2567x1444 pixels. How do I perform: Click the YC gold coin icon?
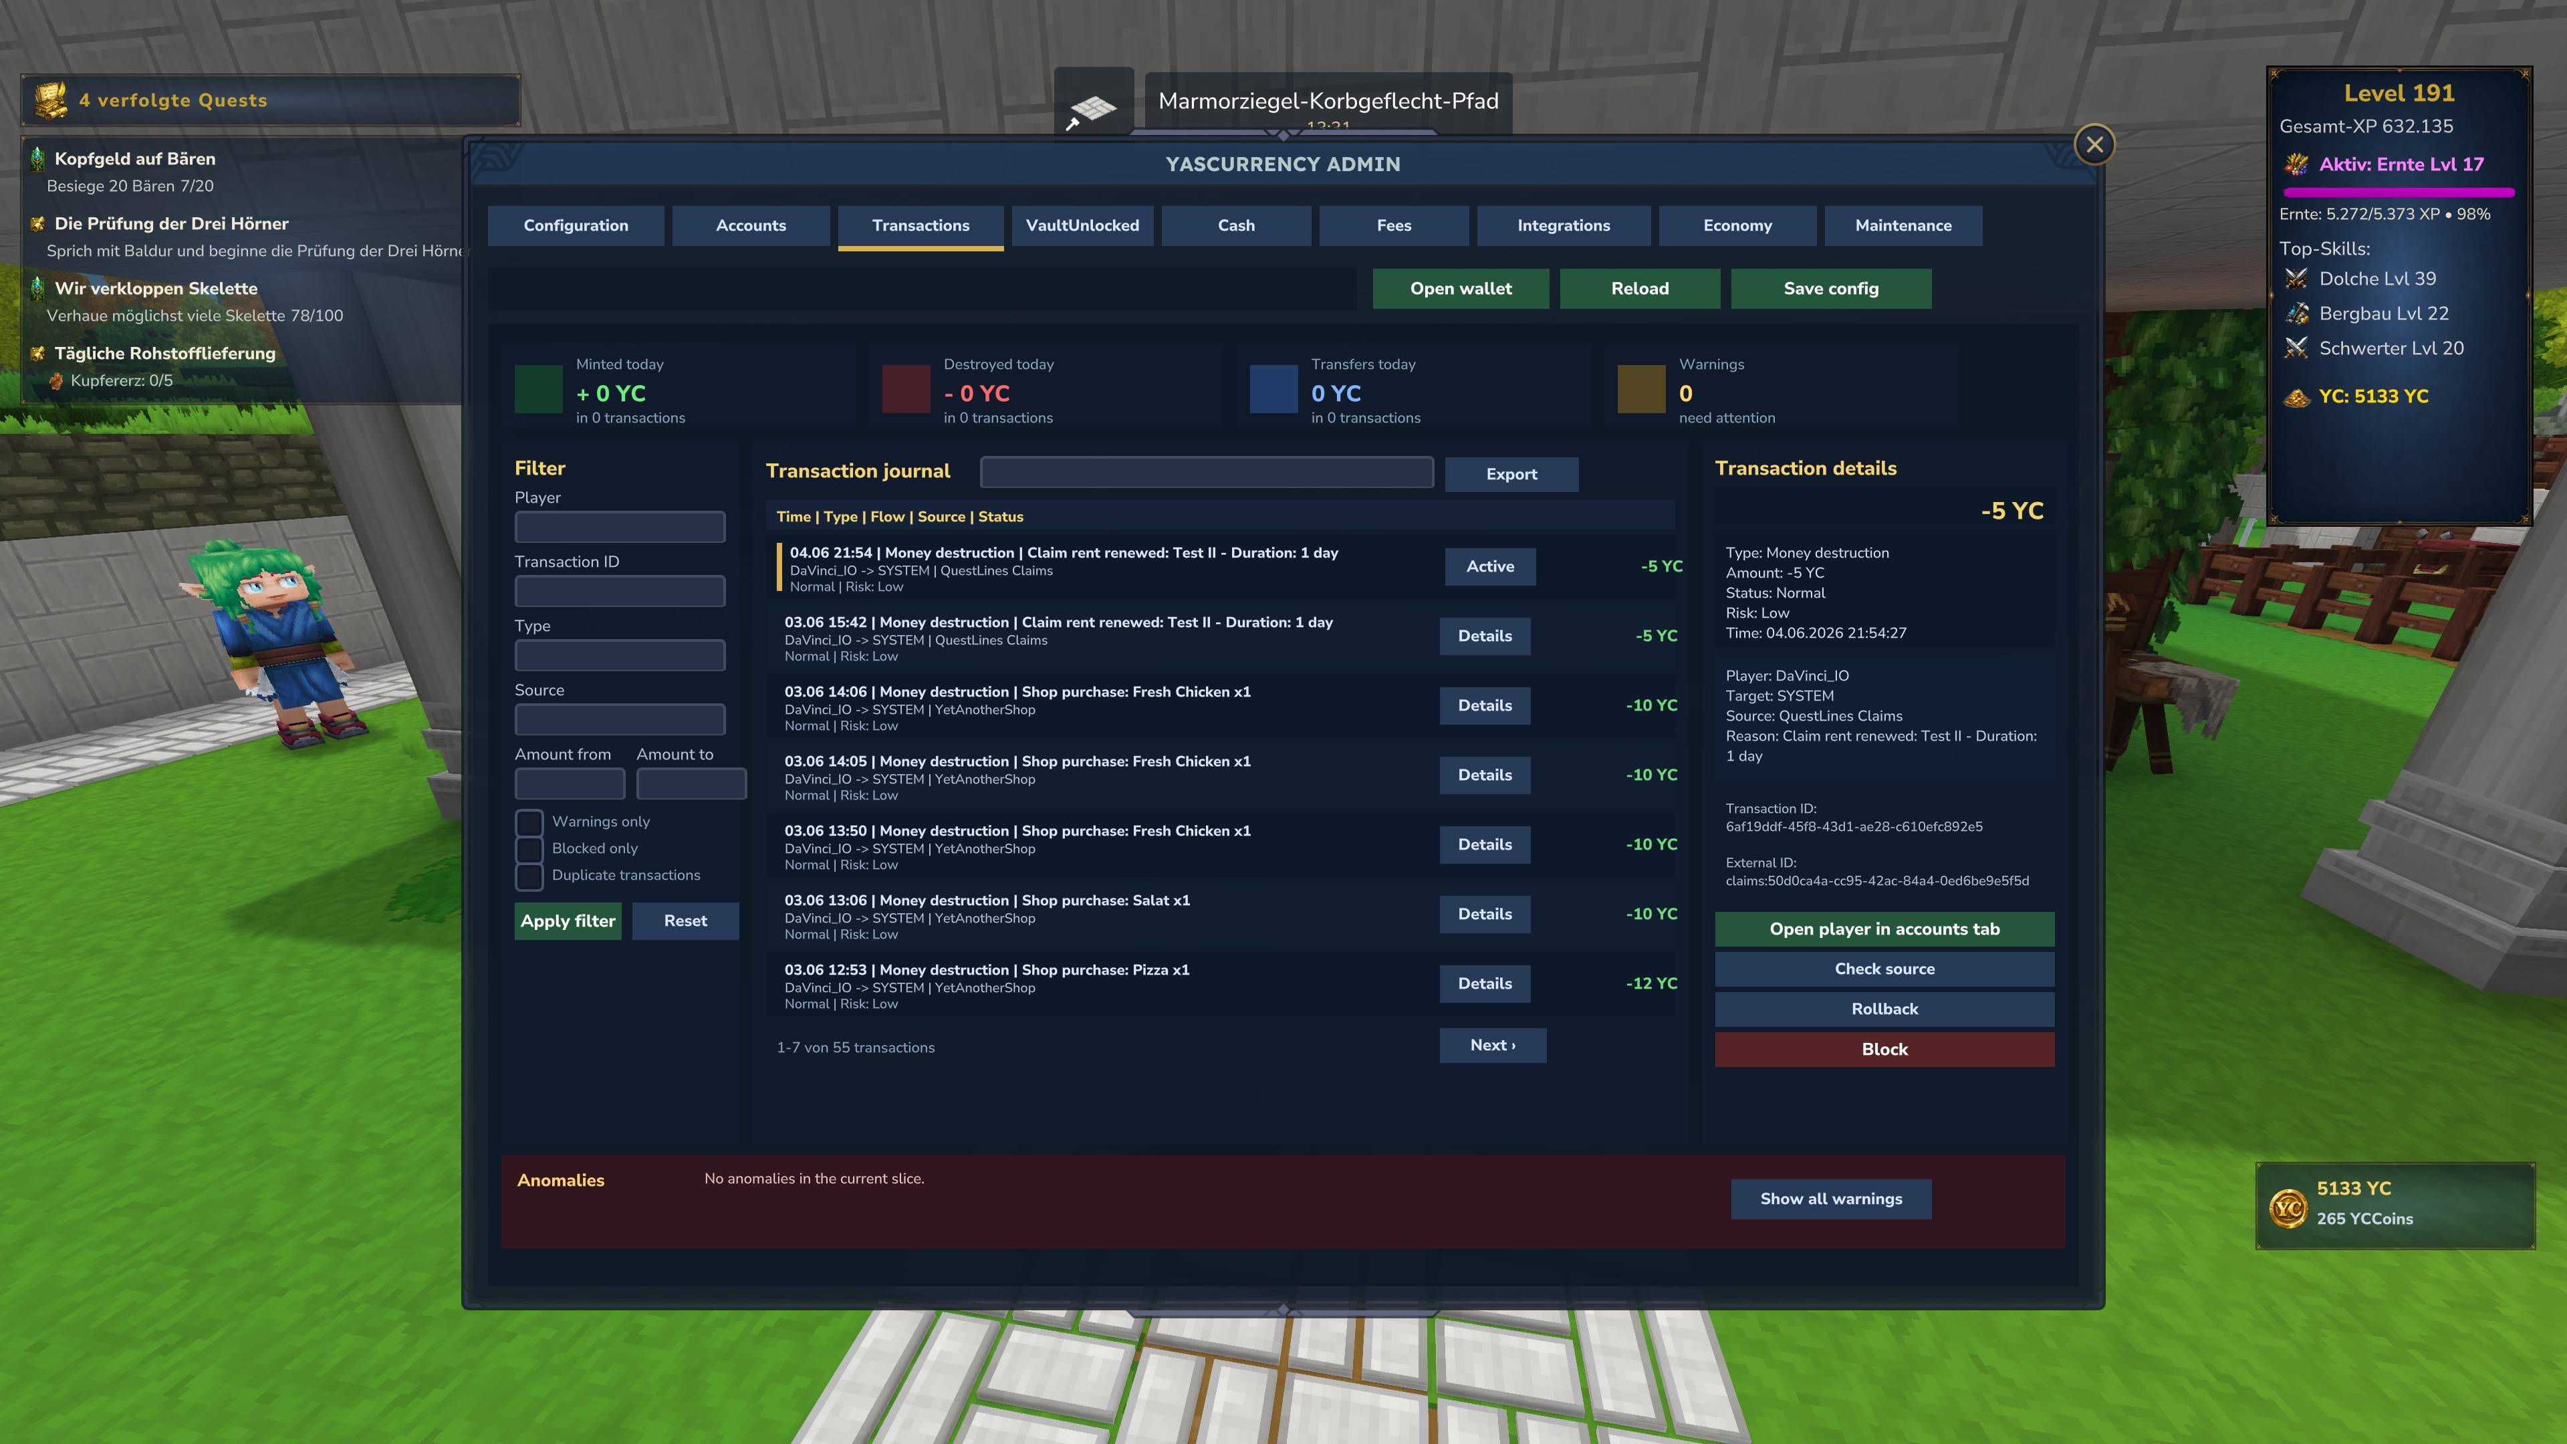(x=2288, y=1208)
